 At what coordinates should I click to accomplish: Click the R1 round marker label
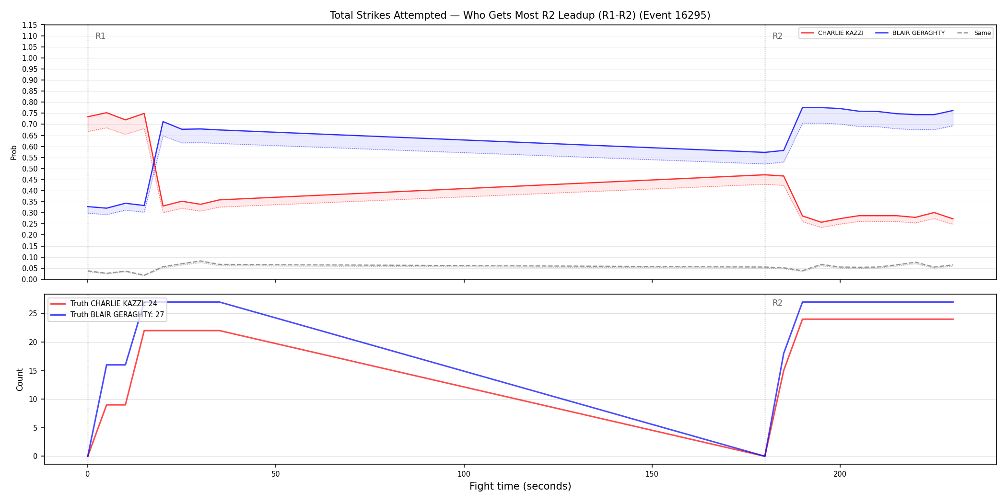tap(100, 36)
